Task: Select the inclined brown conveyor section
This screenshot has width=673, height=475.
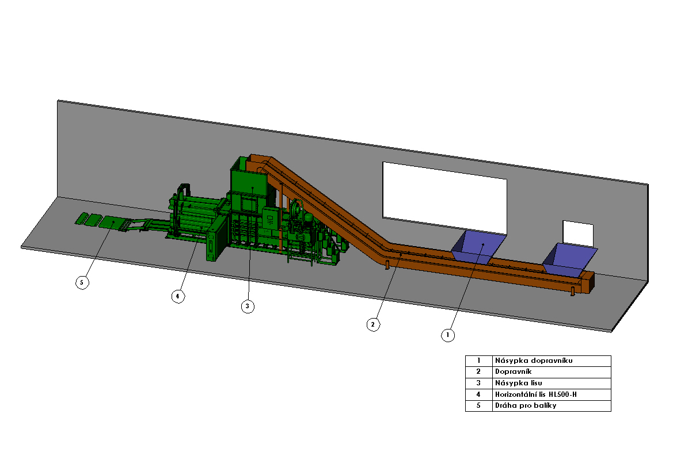Action: pyautogui.click(x=326, y=206)
